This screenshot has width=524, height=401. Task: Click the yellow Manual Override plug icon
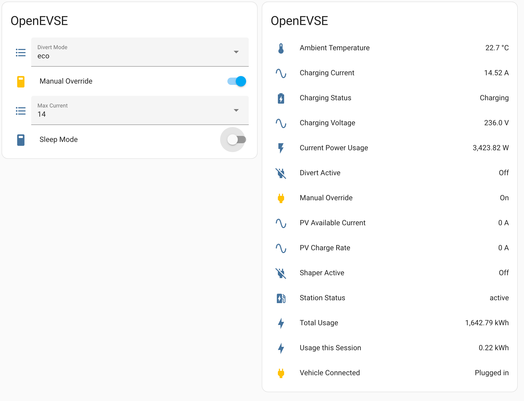click(280, 198)
